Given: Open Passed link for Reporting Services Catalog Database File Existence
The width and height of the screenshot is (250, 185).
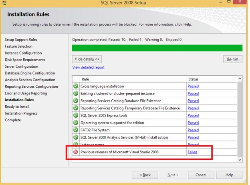Looking at the screenshot, I should [x=193, y=101].
